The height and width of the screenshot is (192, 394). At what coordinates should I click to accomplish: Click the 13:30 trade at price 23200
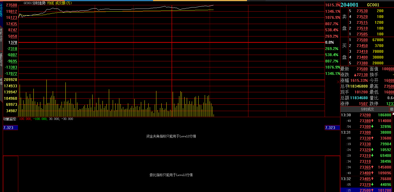tap(365, 115)
